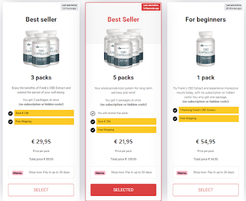Click the Klarna logo in 1 pack card
Image resolution: width=246 pixels, height=201 pixels.
click(x=182, y=173)
